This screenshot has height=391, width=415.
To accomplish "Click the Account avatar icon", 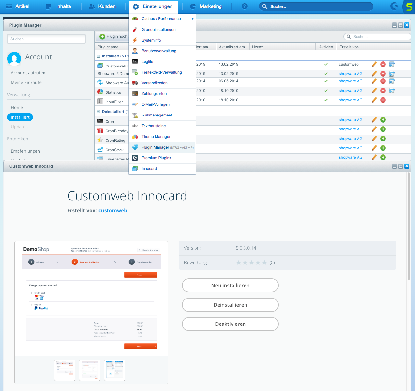I will (14, 58).
